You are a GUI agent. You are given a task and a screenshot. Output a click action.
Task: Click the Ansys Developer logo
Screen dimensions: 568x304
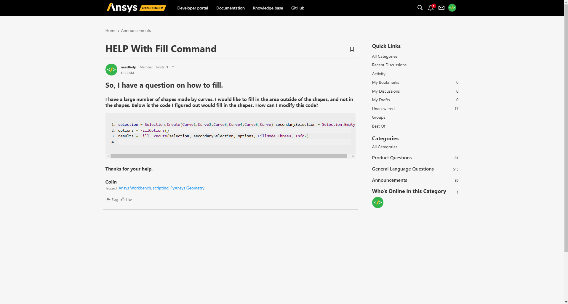coord(136,8)
